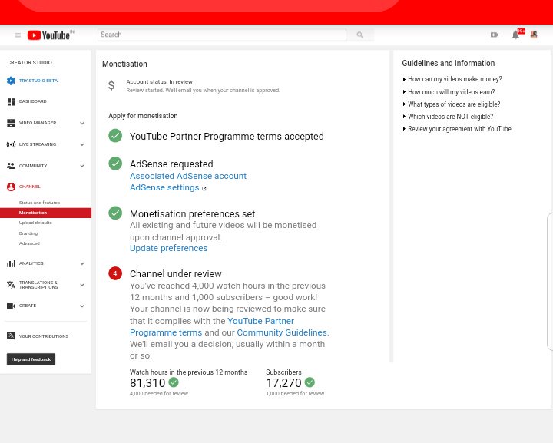
Task: Click 'Apply for monetisation' heading
Action: (x=143, y=116)
